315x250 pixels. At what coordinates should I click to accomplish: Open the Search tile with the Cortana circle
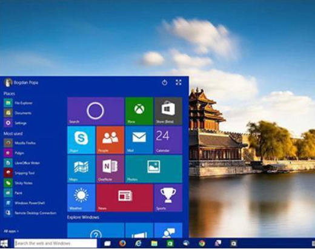tap(96, 111)
